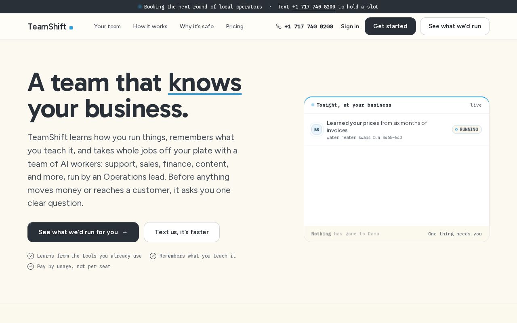Click the check icon by Remembers what you teach it

pyautogui.click(x=153, y=256)
